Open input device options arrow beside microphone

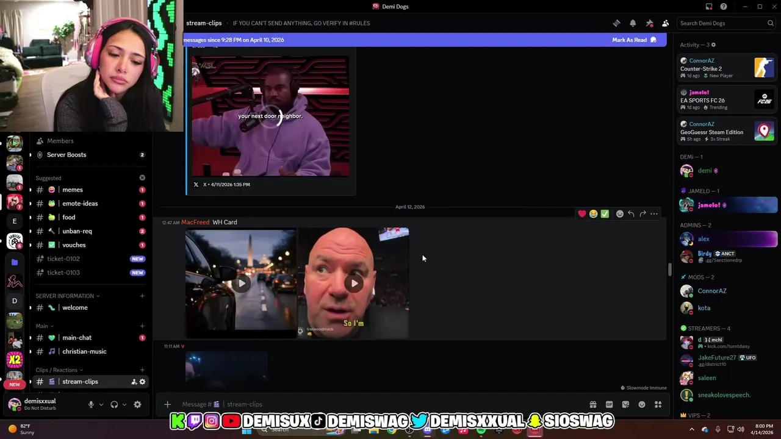pos(101,404)
